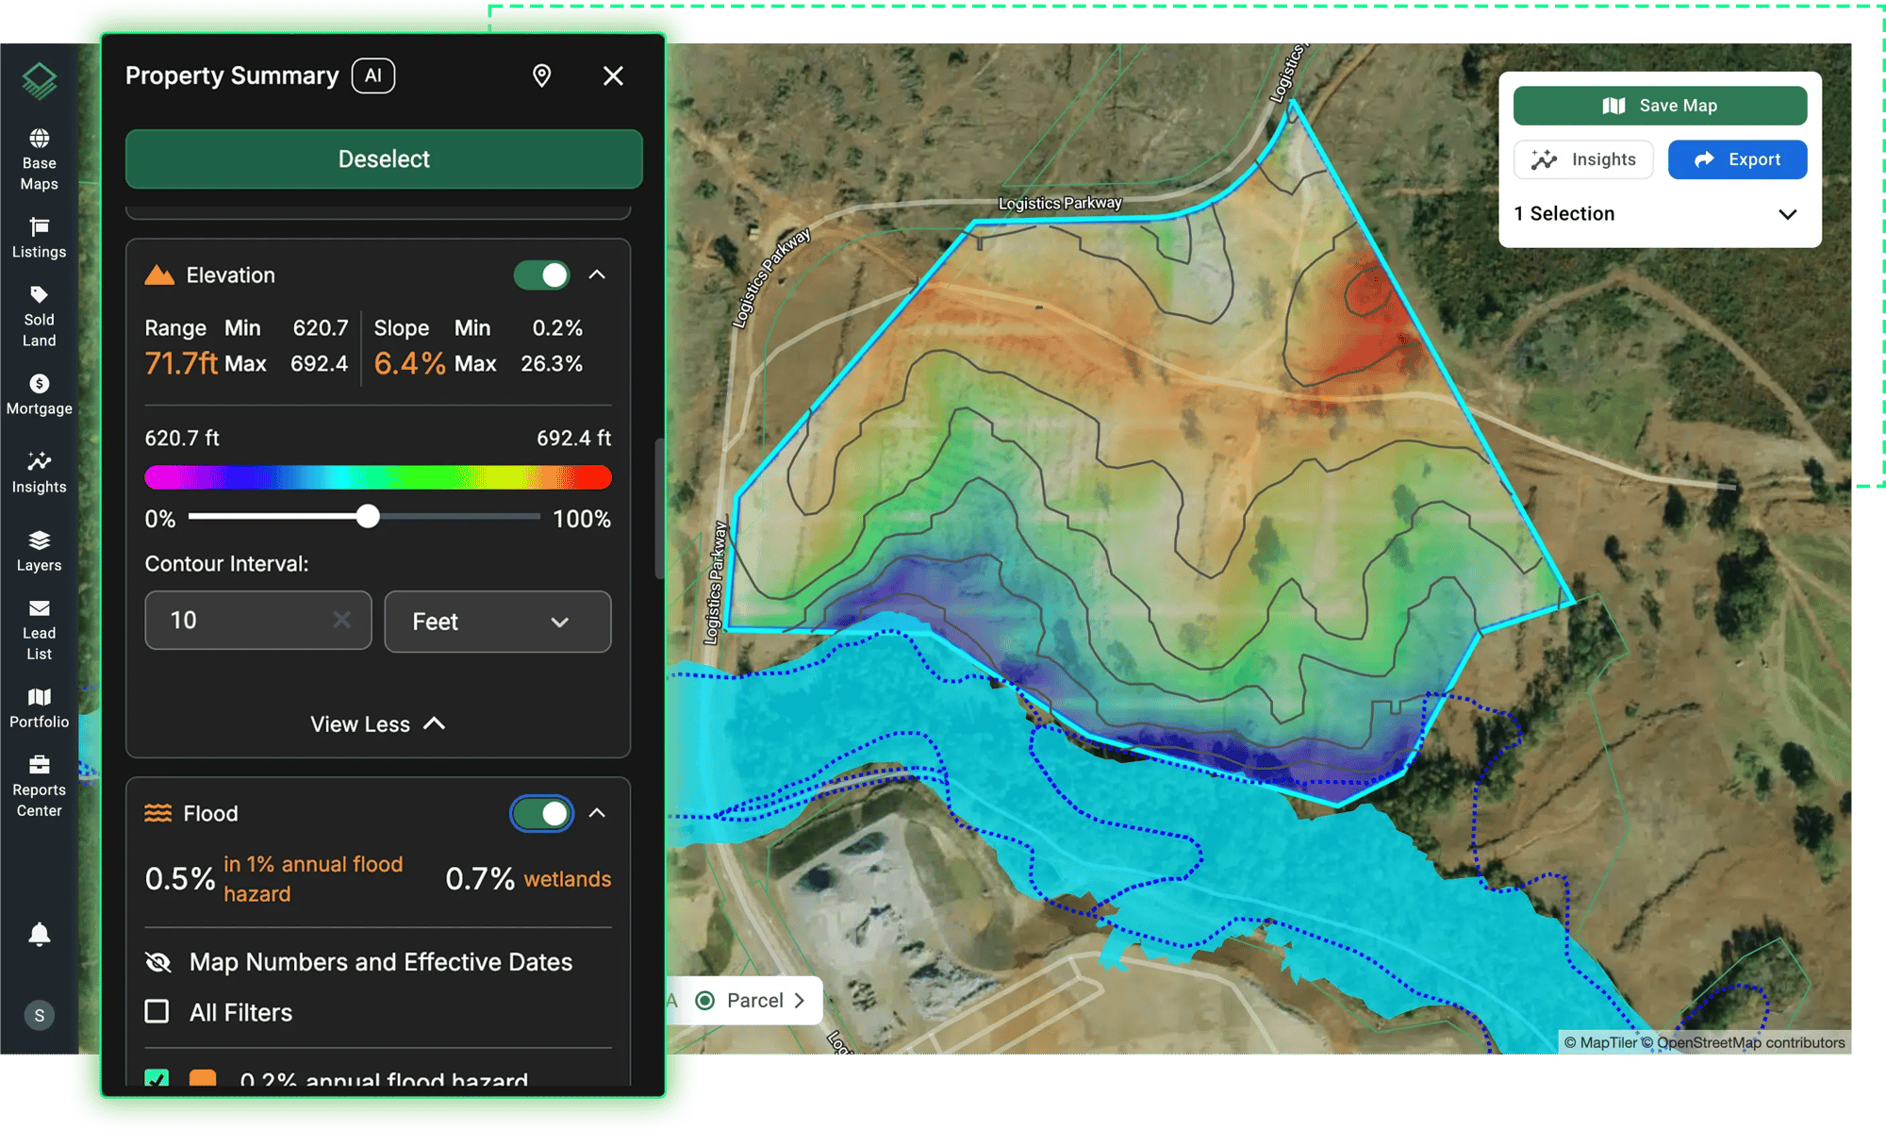Click the Deselect button
The height and width of the screenshot is (1130, 1886).
384,158
